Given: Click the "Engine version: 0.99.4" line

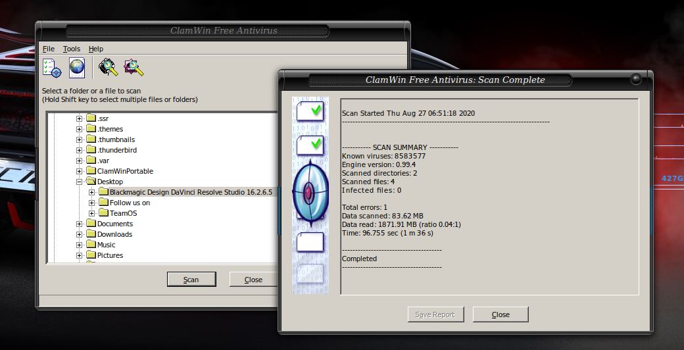Looking at the screenshot, I should 379,164.
